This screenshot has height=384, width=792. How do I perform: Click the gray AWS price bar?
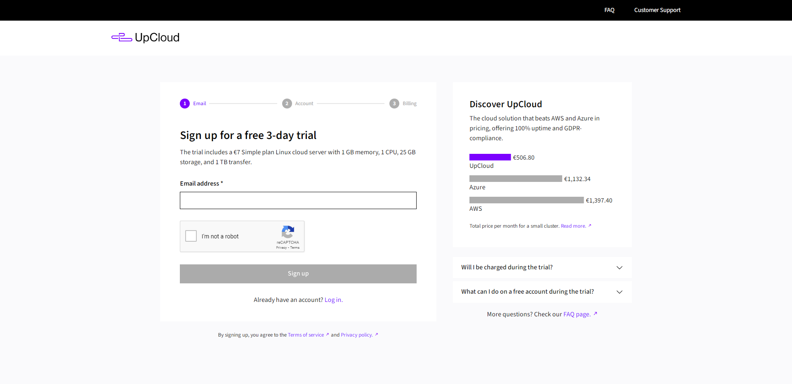tap(527, 200)
